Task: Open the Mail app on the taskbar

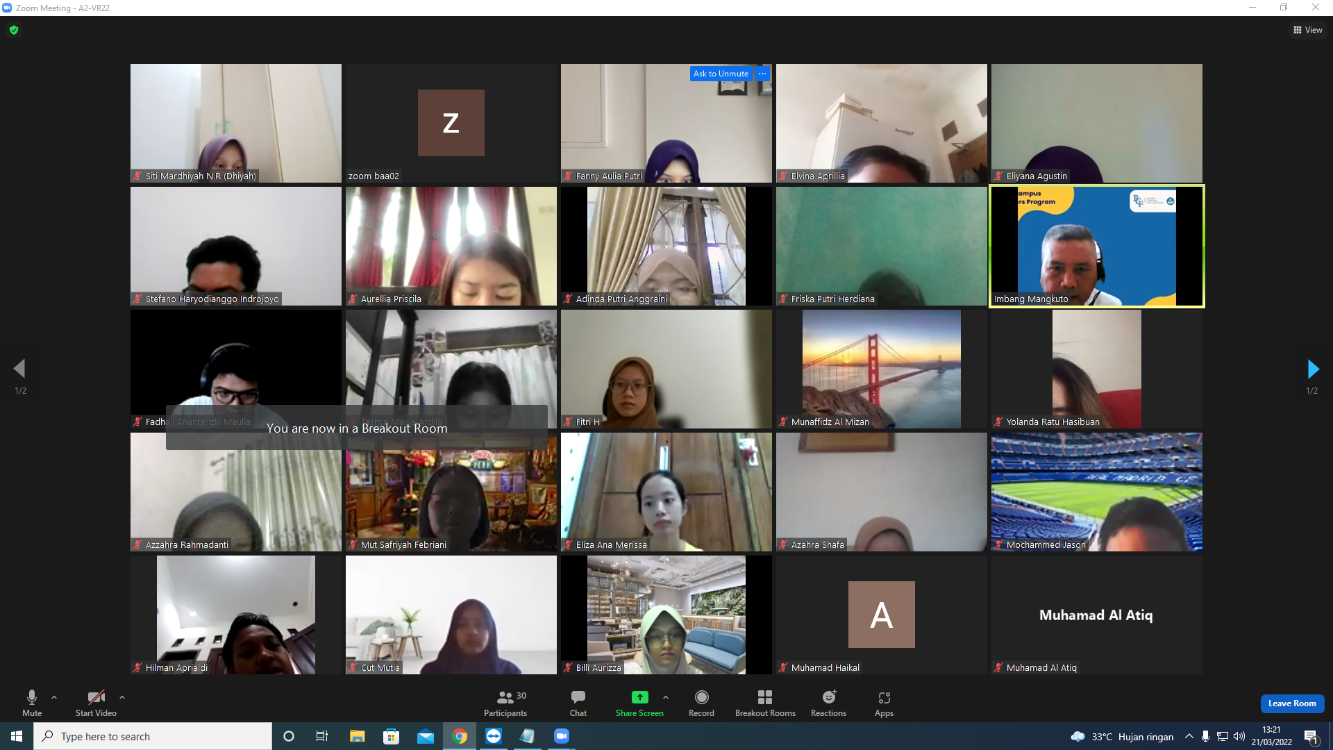Action: [426, 736]
